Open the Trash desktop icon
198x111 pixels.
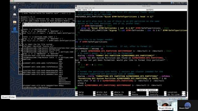point(15,7)
